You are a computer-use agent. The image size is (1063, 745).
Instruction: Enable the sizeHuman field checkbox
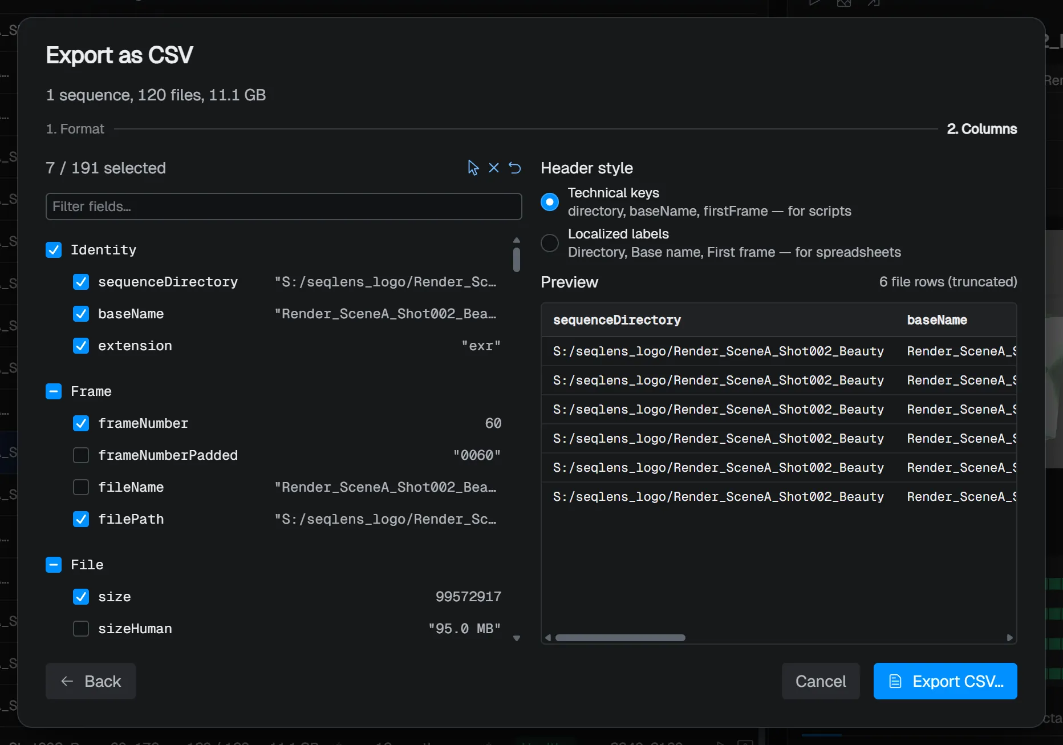coord(81,629)
